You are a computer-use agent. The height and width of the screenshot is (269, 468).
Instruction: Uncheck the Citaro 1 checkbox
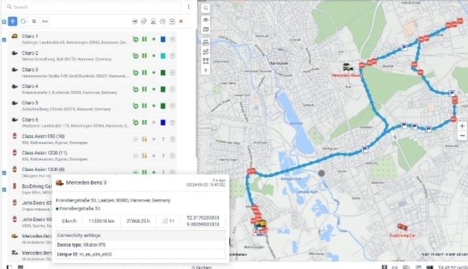tap(5, 39)
